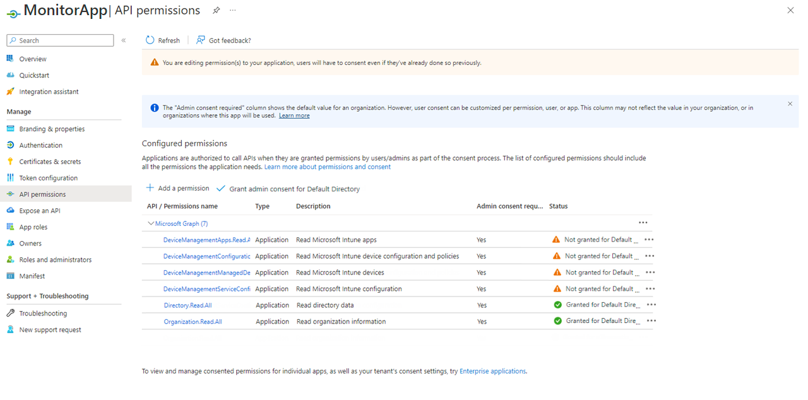Viewport: 808px width, 400px height.
Task: Collapse the sidebar menu with the chevron
Action: [x=124, y=40]
